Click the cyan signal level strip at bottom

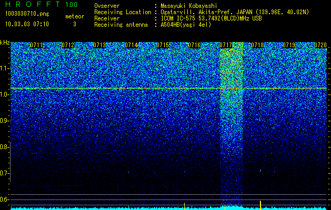pyautogui.click(x=169, y=208)
